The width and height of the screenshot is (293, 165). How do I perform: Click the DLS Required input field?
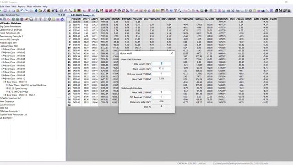tap(162, 97)
